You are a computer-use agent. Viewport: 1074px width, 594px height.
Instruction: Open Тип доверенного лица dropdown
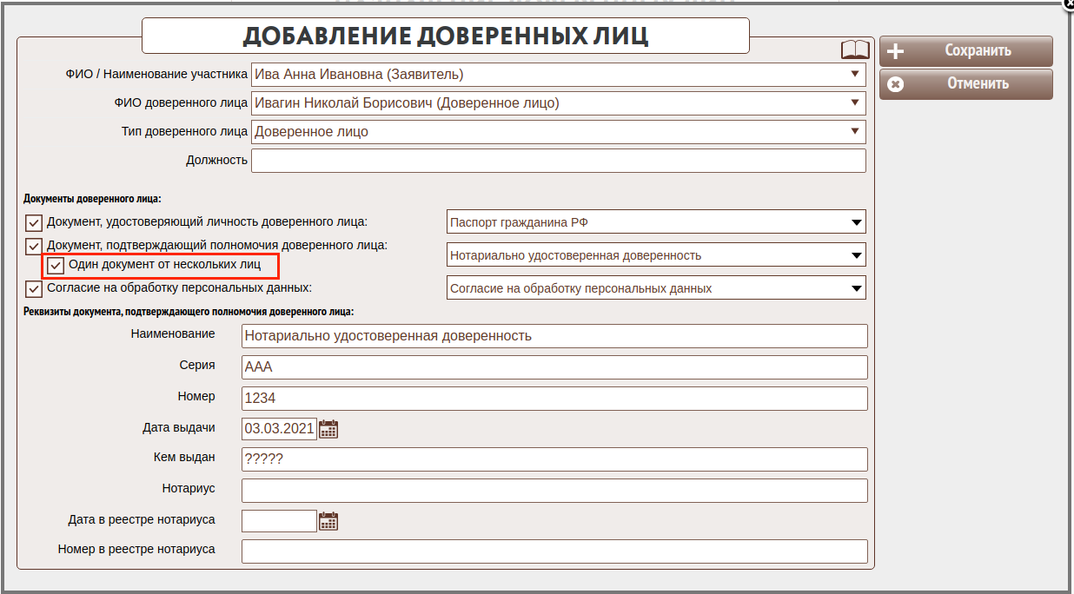point(558,132)
